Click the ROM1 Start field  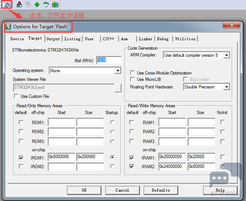click(x=61, y=122)
